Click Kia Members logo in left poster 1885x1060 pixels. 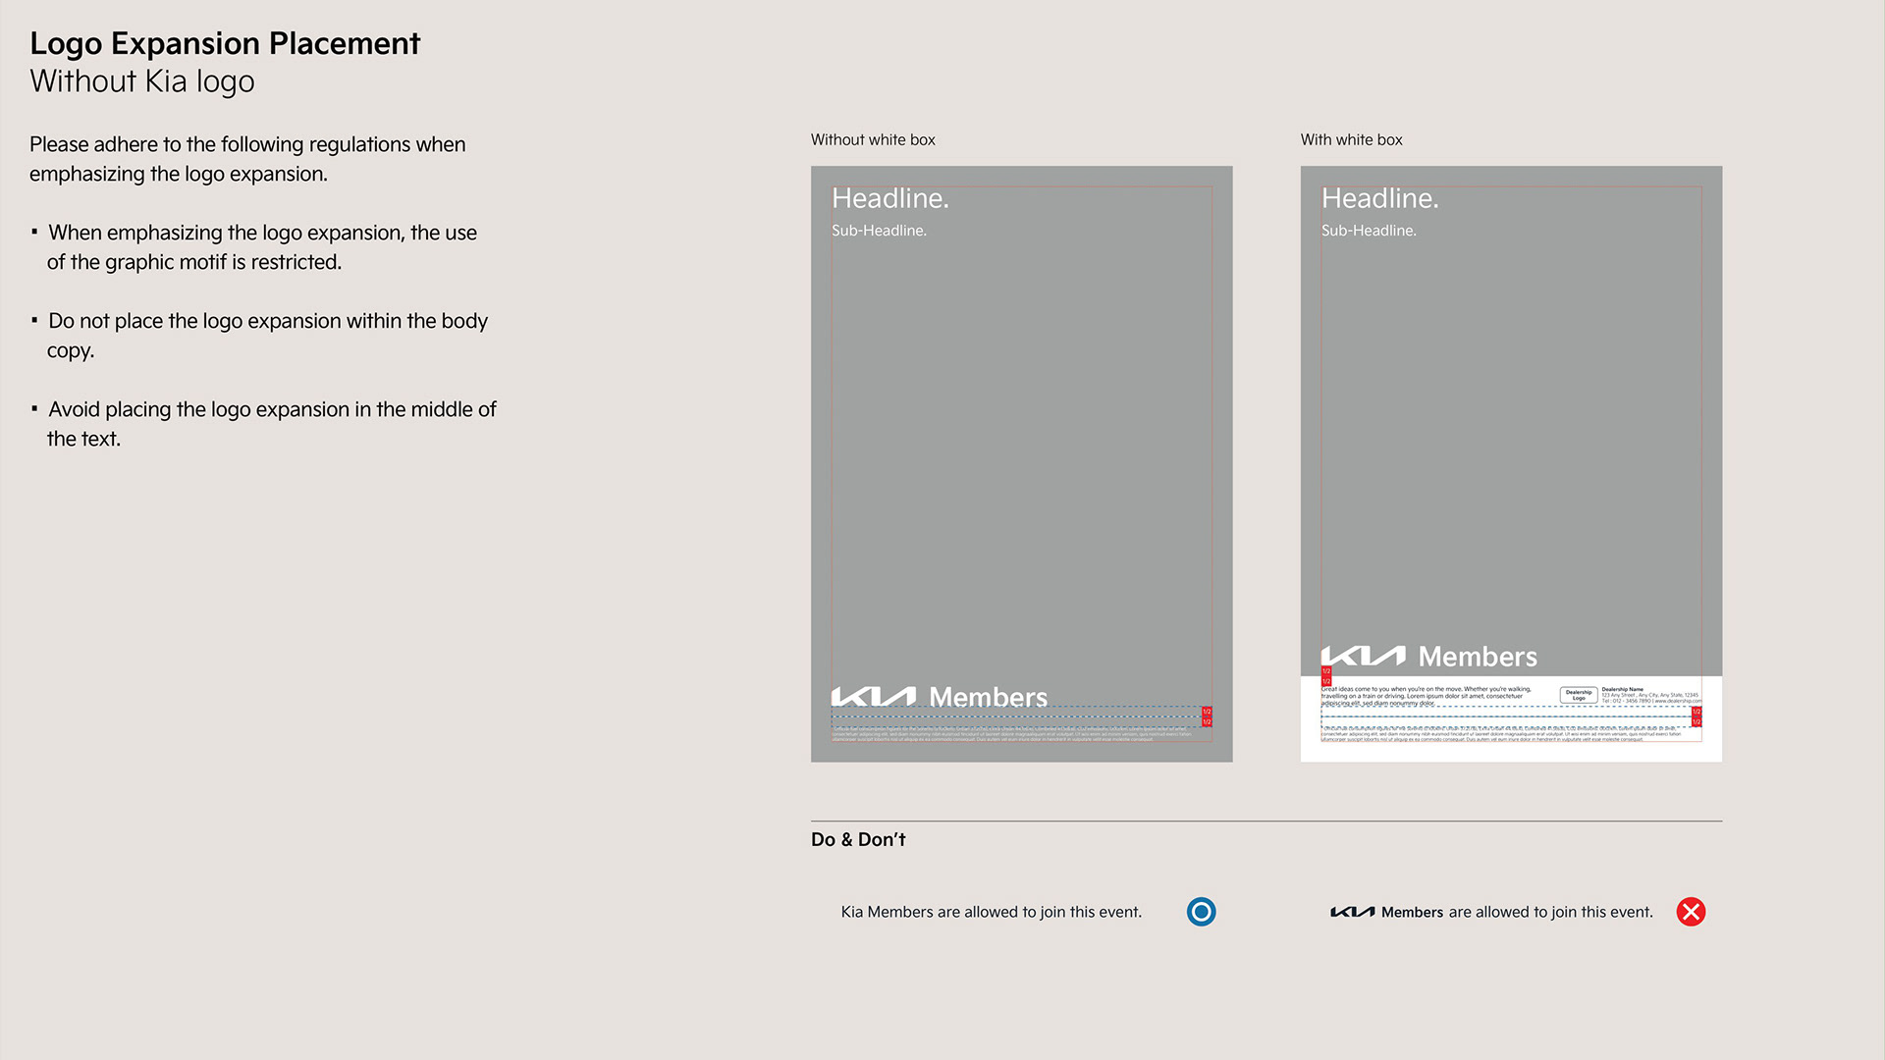coord(939,696)
